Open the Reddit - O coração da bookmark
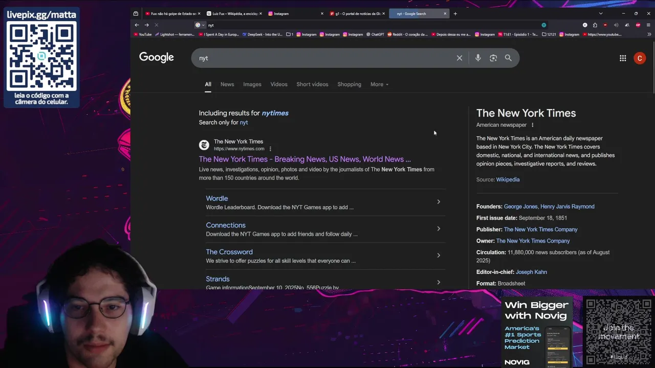 coord(407,35)
